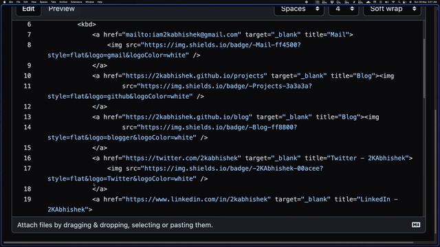Open the Help menu in menu bar
The image size is (440, 247).
pos(100,2)
